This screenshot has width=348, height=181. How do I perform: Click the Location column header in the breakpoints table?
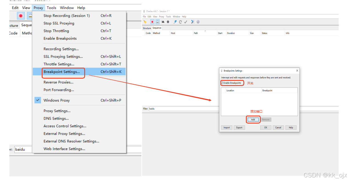tap(243, 90)
